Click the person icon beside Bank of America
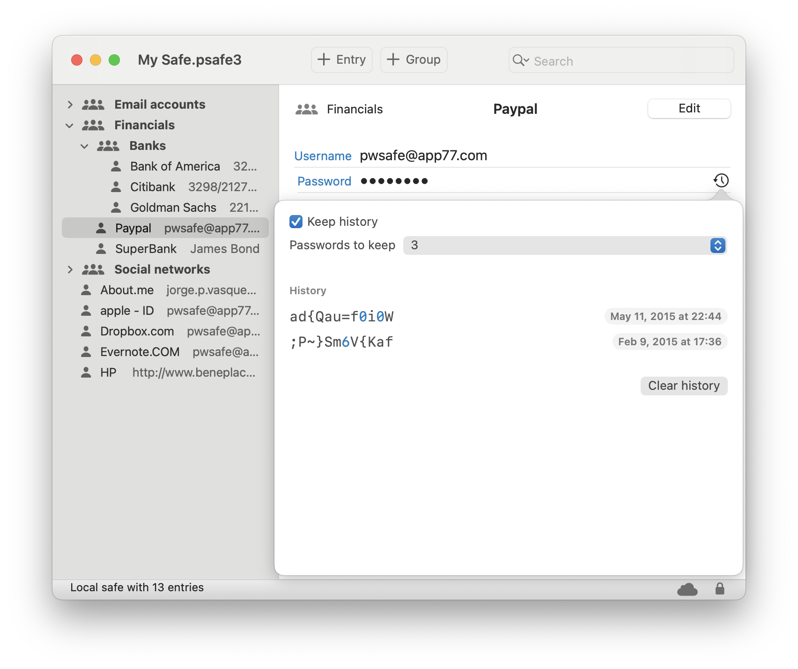This screenshot has height=669, width=798. 116,166
